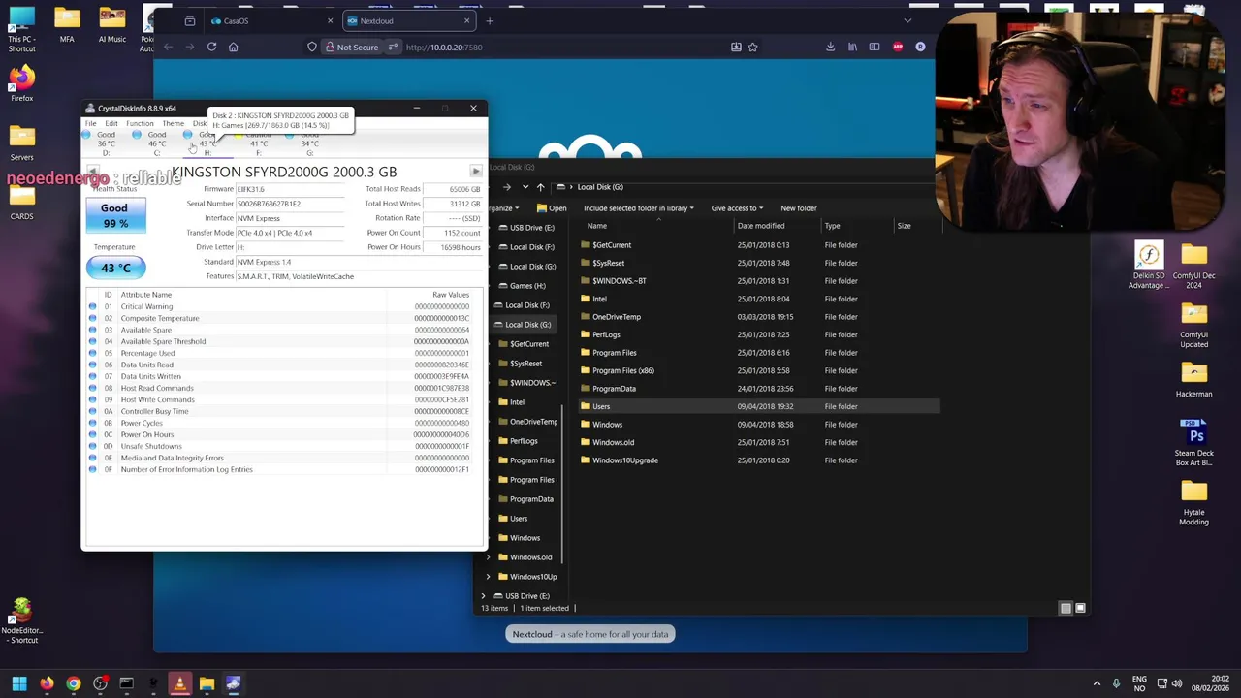The image size is (1241, 698).
Task: Select Games (H:) in Explorer navigation tree
Action: (x=527, y=286)
